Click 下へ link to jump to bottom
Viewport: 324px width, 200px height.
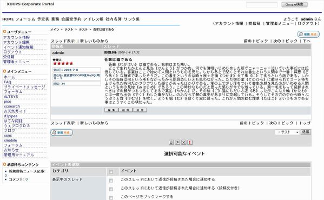pos(307,41)
